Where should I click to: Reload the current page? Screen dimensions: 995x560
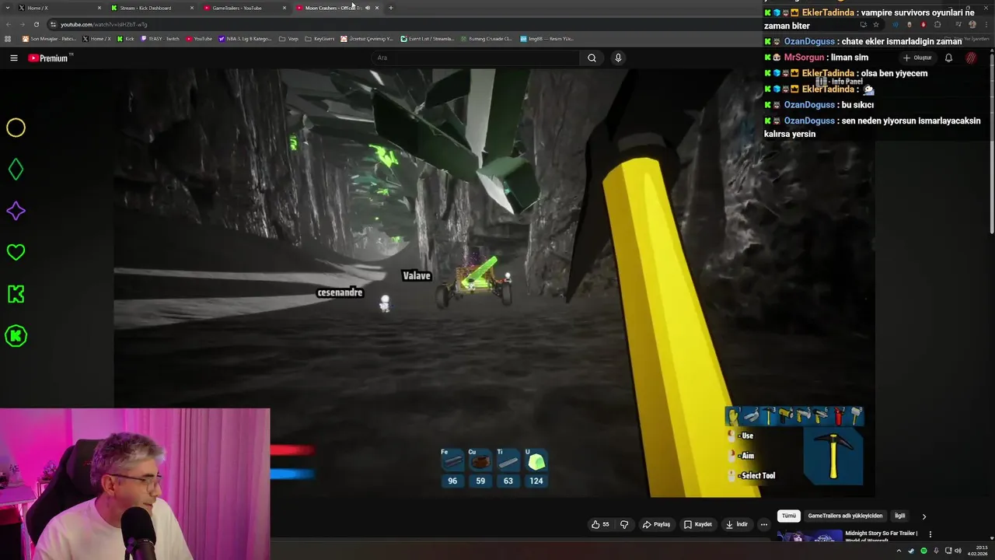tap(36, 24)
